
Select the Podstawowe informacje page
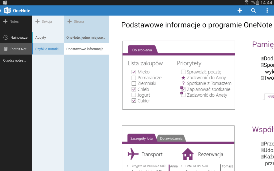point(87,49)
